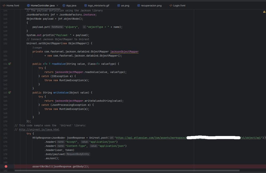Click the Class icon on HomeController.java tab
Screen dimensions: 266x173
coord(28,6)
